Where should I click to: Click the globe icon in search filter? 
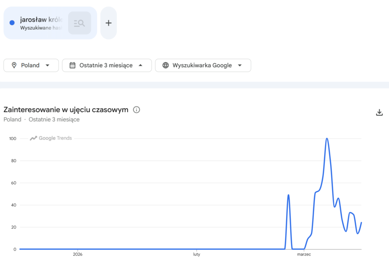click(166, 65)
